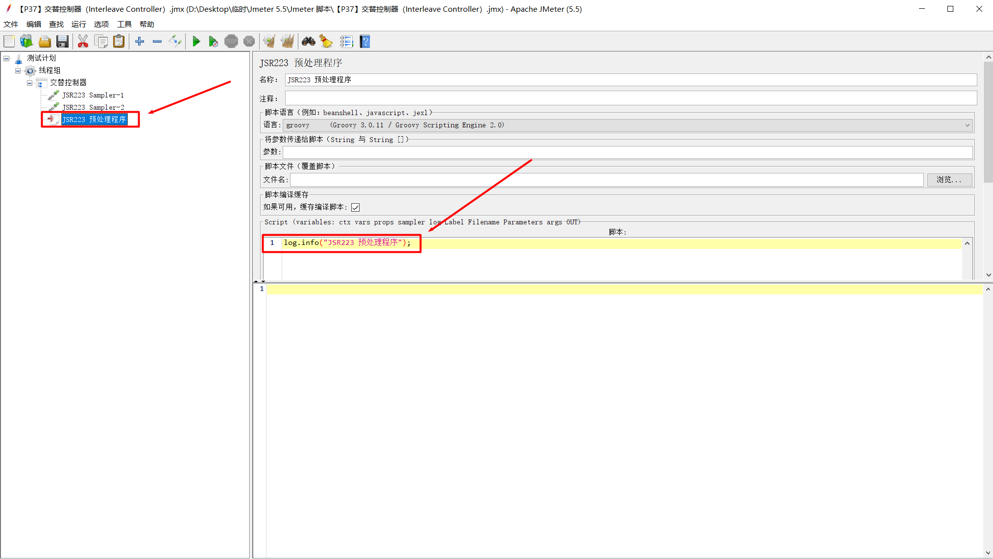The width and height of the screenshot is (993, 559).
Task: Click the Paste clipboard icon
Action: click(119, 42)
